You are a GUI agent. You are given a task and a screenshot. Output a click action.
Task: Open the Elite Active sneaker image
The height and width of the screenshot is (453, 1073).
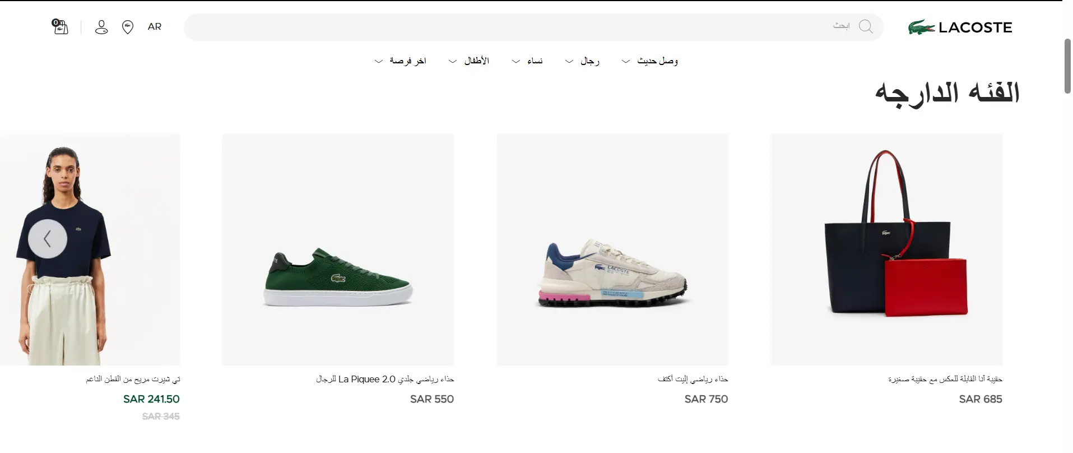tap(612, 249)
